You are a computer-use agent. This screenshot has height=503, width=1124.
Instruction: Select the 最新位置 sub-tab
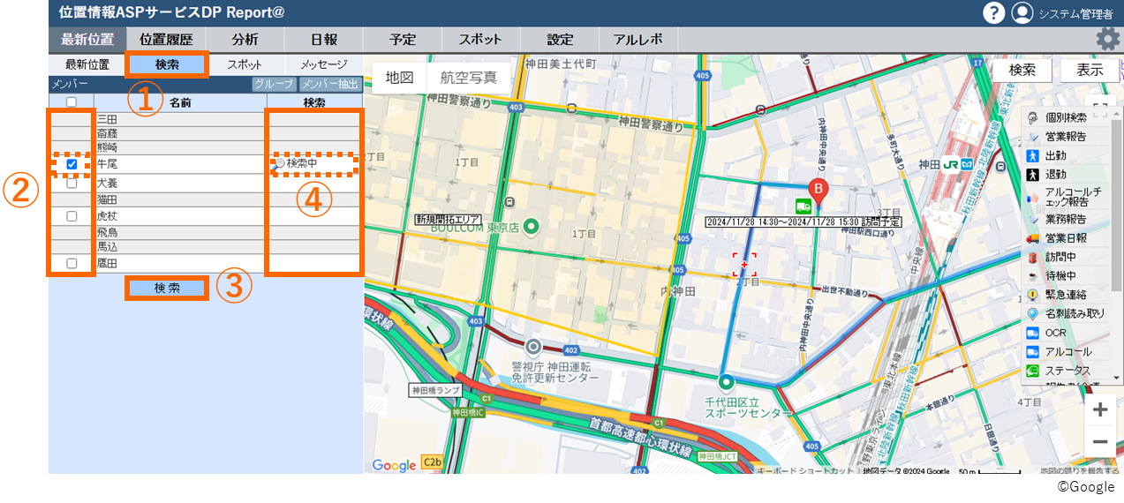(x=87, y=64)
